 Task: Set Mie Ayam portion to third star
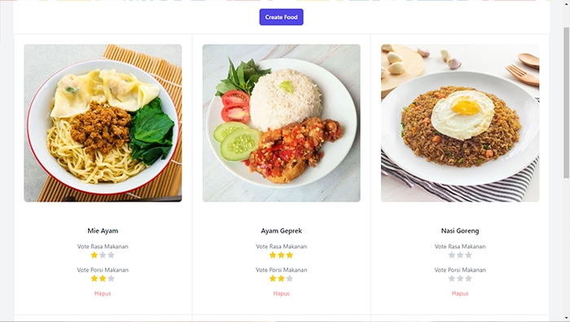pos(111,278)
